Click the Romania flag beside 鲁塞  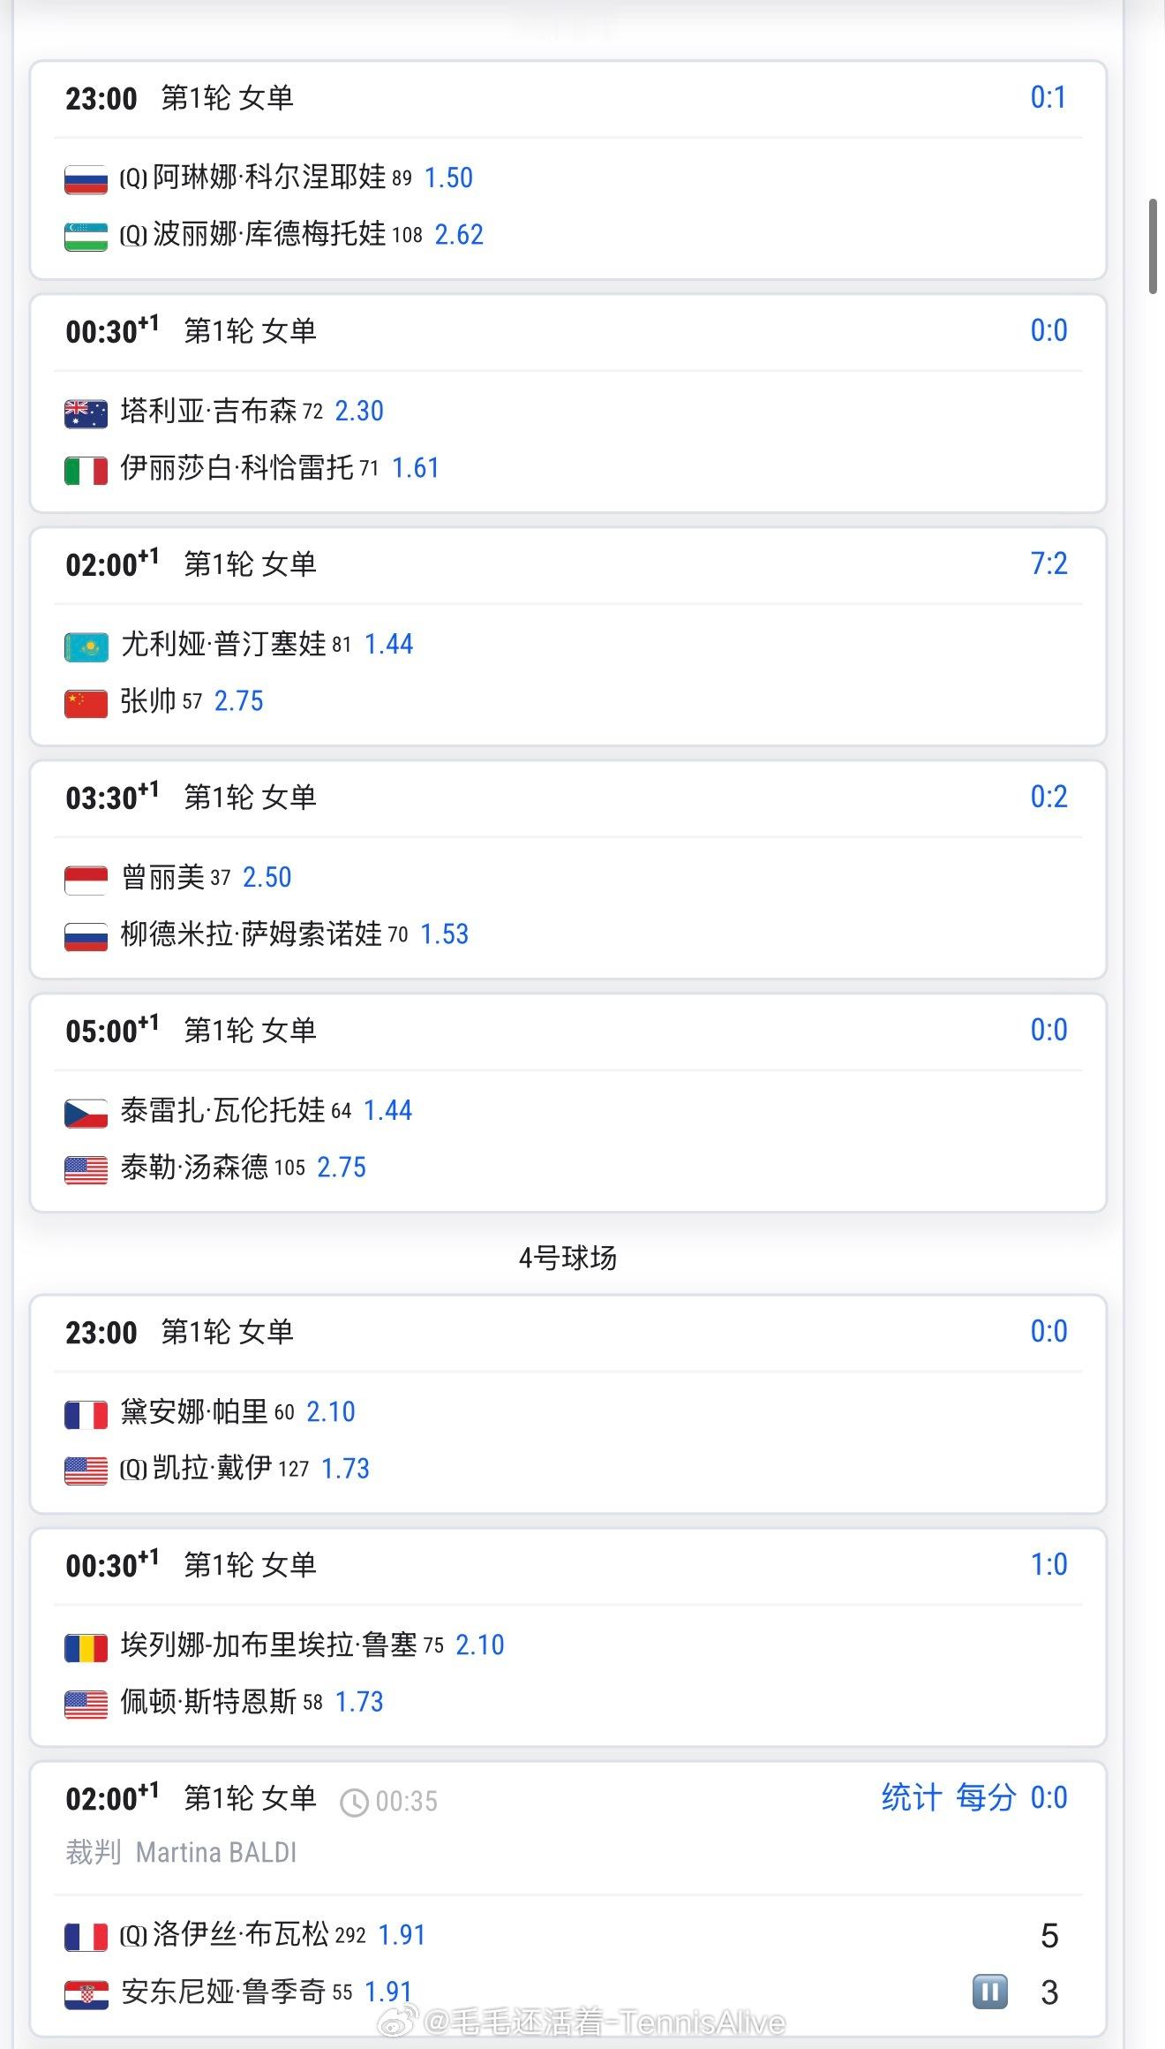(86, 1647)
